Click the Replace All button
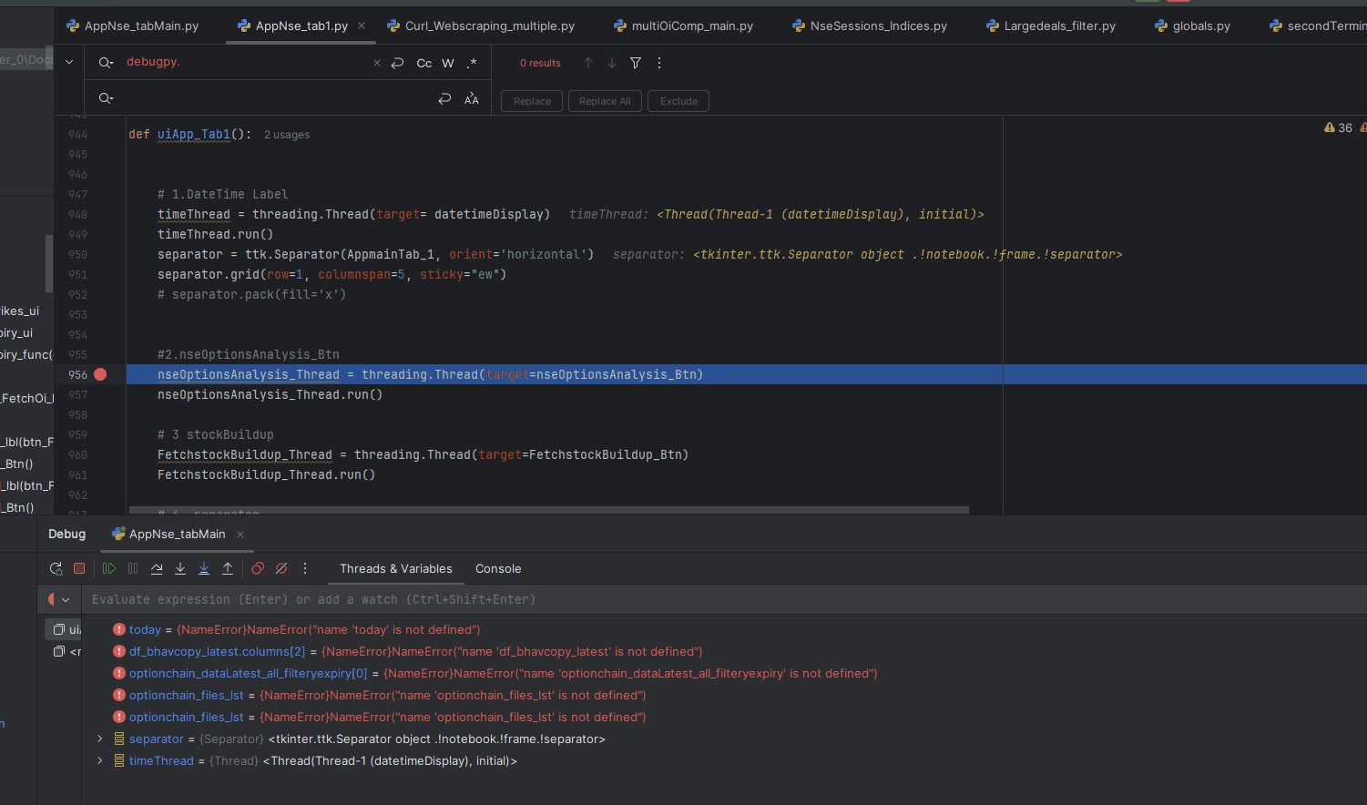The width and height of the screenshot is (1367, 805). tap(605, 101)
